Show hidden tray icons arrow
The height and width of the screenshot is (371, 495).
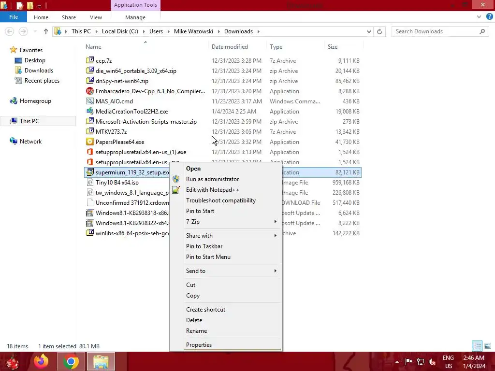[397, 362]
